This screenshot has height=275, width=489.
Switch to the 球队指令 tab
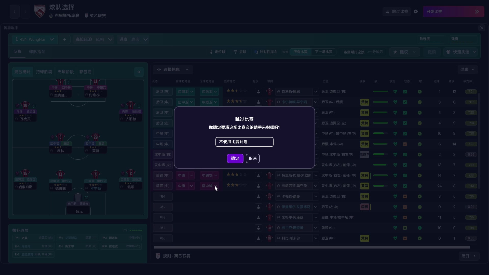tap(37, 52)
